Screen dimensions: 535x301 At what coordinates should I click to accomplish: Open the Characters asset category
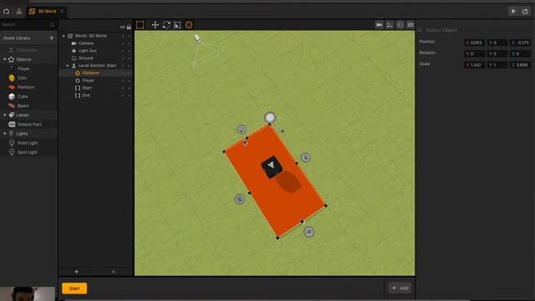27,50
